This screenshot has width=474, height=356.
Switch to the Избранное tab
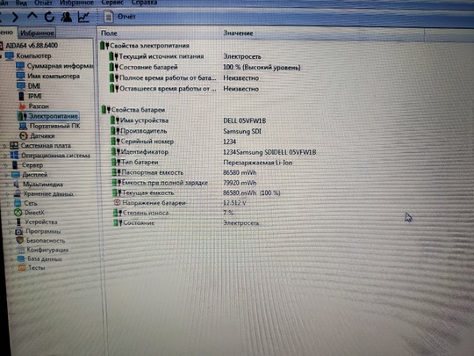point(37,33)
